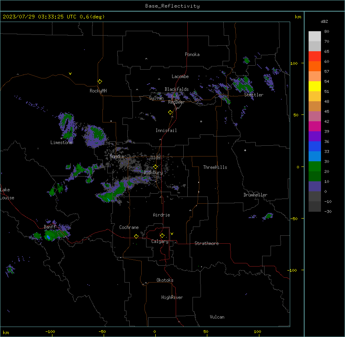Viewport: 345px width, 337px height.
Task: Click the Strathmore town label
Action: coord(207,243)
